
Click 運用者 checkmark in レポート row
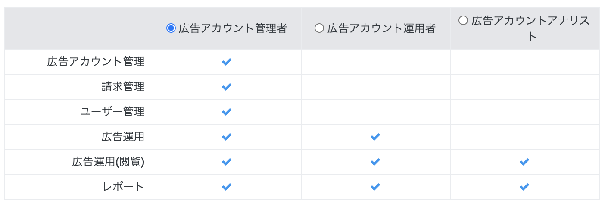(x=375, y=187)
